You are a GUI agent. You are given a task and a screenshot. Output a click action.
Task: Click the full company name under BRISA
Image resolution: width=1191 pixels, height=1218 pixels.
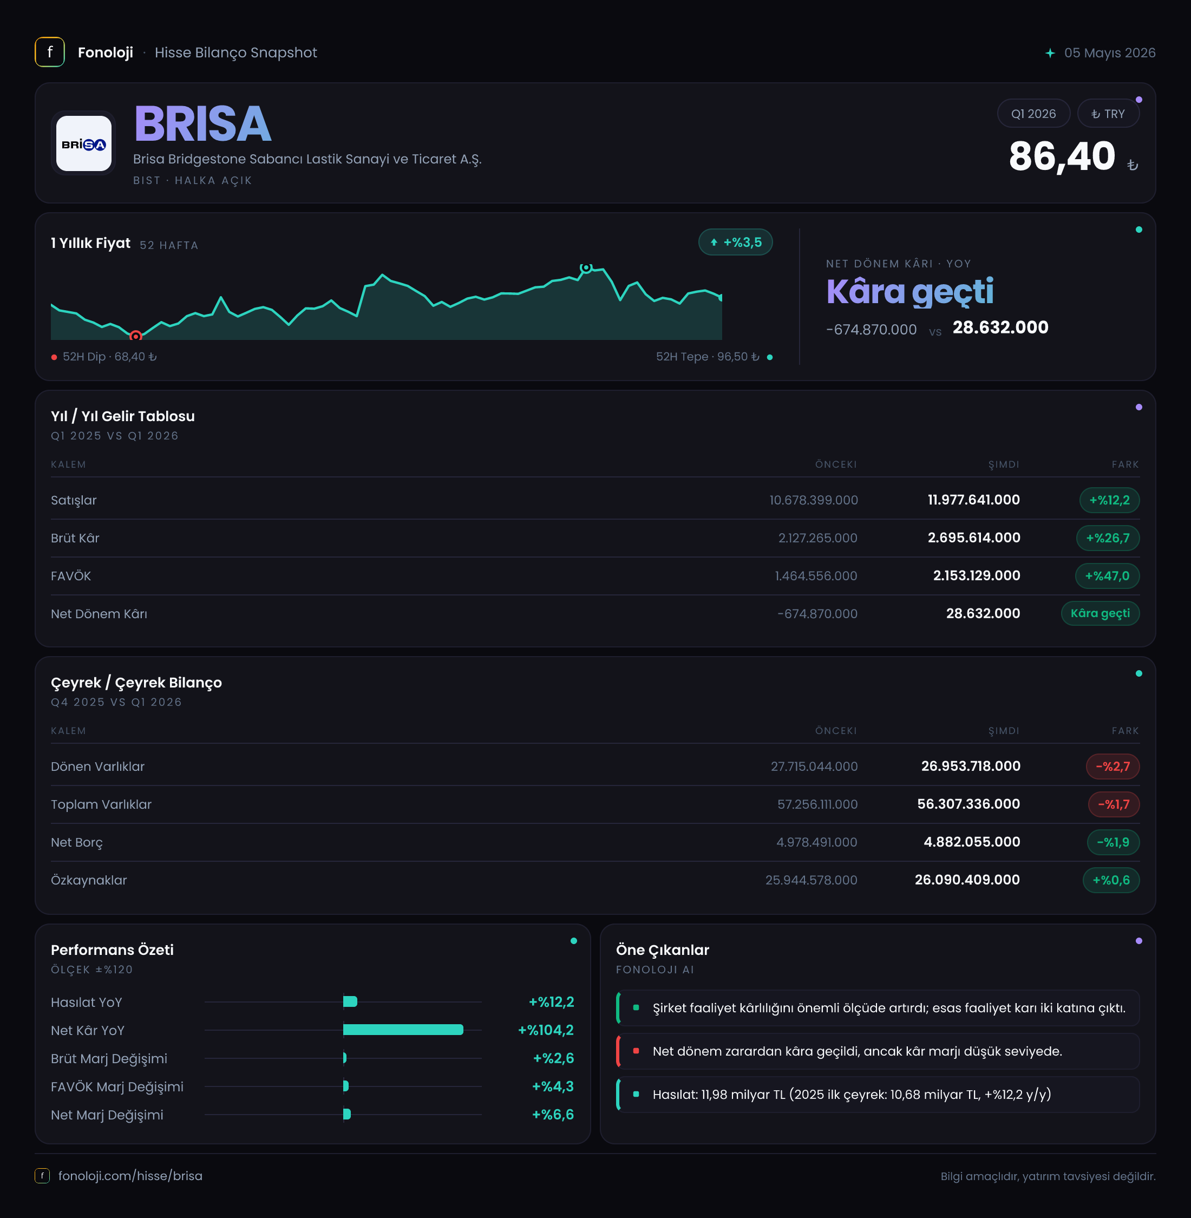[x=307, y=159]
